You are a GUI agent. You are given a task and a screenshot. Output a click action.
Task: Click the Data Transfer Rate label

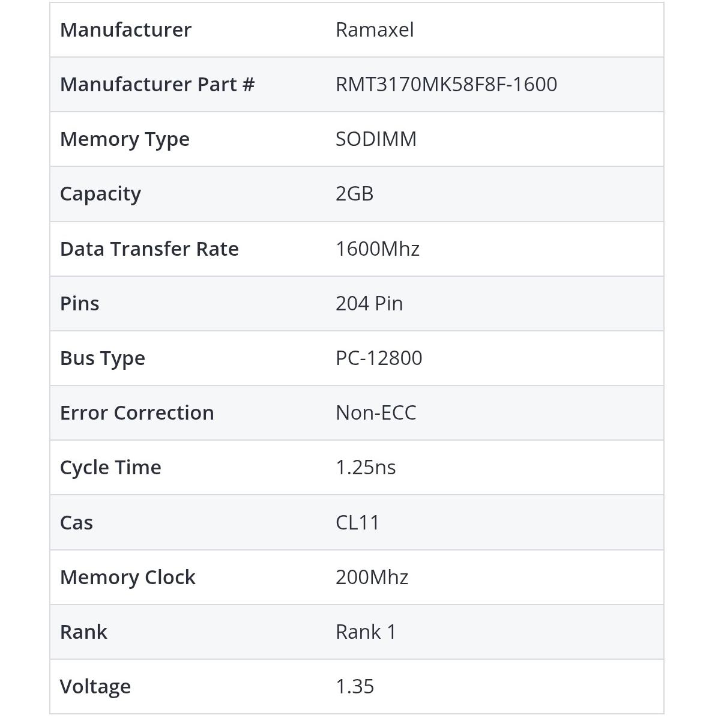click(149, 249)
